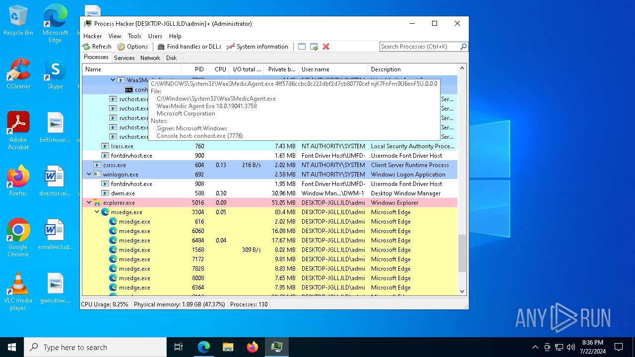This screenshot has width=635, height=357.
Task: Sort by the CPU column header
Action: click(217, 69)
